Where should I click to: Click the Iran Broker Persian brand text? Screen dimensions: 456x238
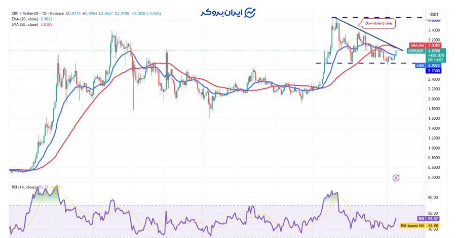(219, 13)
